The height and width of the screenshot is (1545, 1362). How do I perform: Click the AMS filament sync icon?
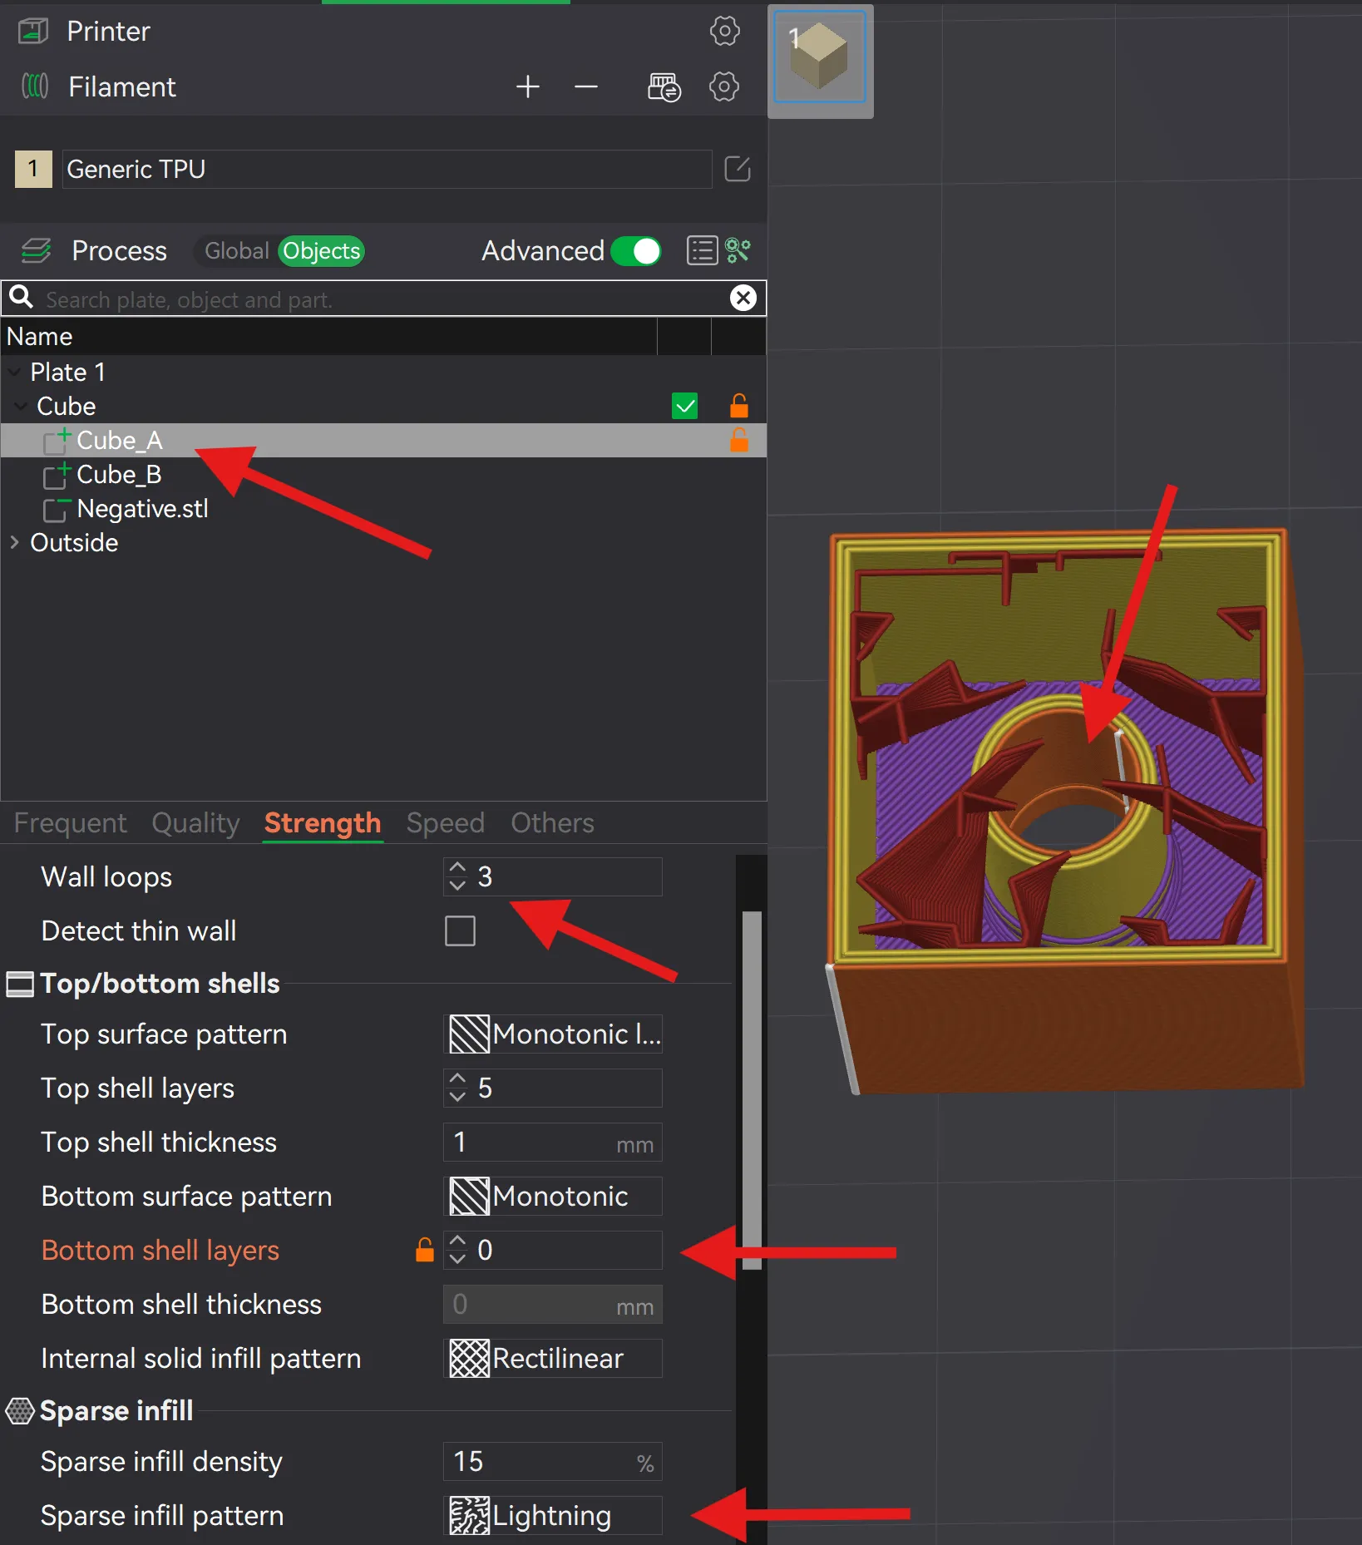click(664, 86)
